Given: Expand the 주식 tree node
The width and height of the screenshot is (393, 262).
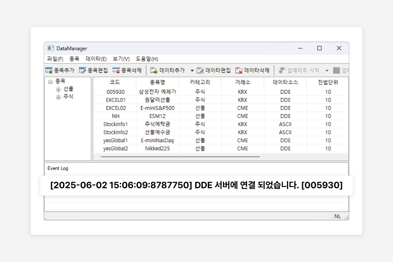Looking at the screenshot, I should pyautogui.click(x=59, y=97).
